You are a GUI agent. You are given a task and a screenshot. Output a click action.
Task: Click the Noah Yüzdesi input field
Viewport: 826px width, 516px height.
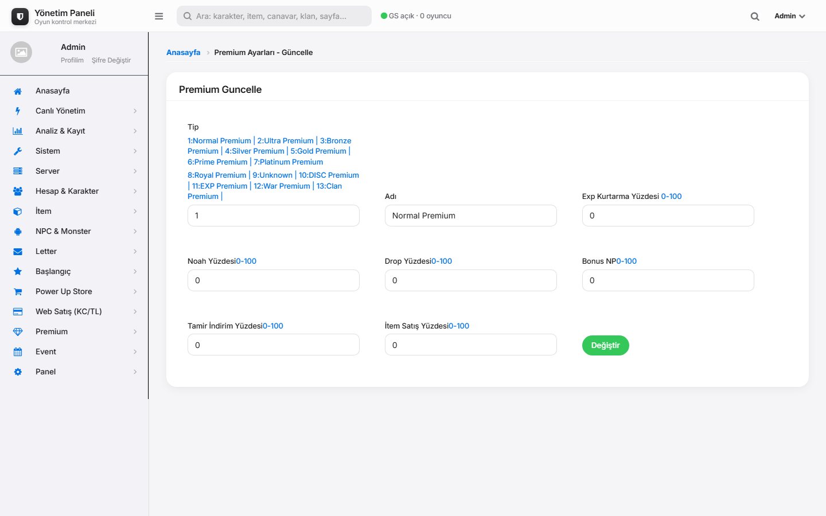[274, 280]
